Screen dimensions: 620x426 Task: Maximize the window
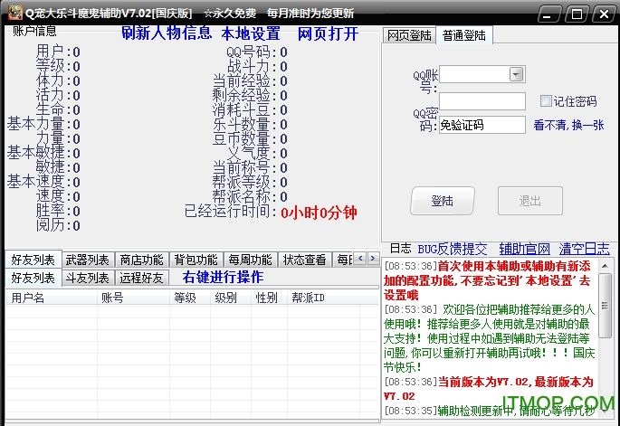577,14
